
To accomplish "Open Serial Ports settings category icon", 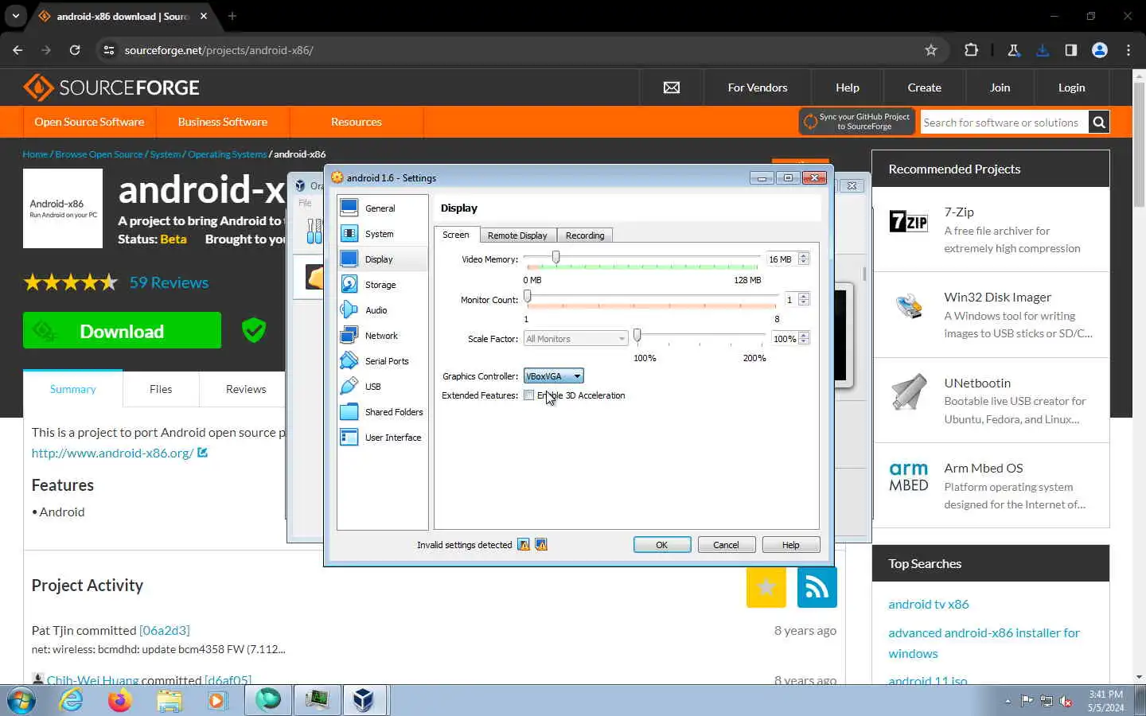I will point(349,360).
